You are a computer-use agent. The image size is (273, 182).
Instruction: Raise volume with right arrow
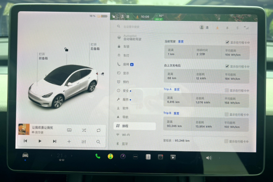pos(219,158)
